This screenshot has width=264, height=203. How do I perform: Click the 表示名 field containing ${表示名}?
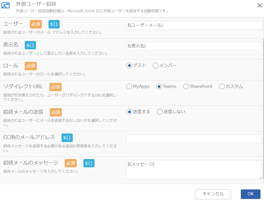194,46
